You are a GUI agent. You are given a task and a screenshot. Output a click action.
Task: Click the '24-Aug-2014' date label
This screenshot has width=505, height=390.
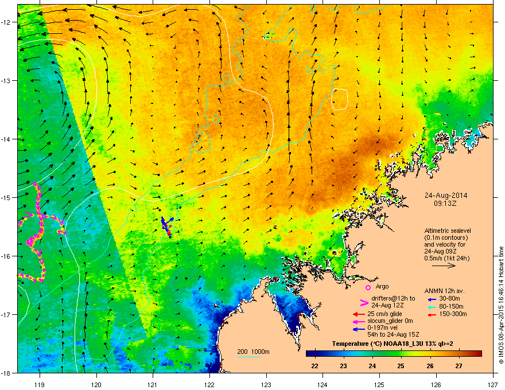click(446, 196)
